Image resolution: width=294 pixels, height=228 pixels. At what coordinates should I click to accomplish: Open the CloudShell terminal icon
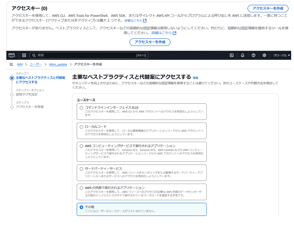(232, 55)
